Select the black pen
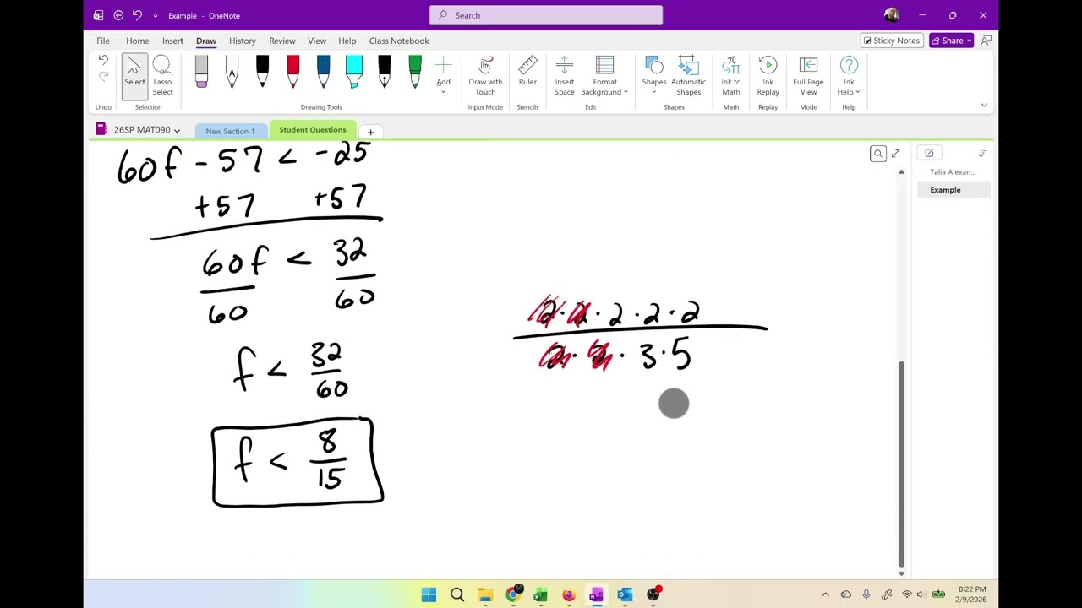 (x=262, y=72)
